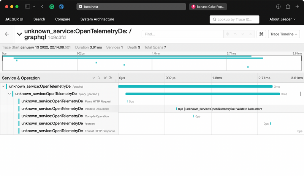Click the Lookup by Trace ID field
This screenshot has width=304, height=176.
pos(234,19)
